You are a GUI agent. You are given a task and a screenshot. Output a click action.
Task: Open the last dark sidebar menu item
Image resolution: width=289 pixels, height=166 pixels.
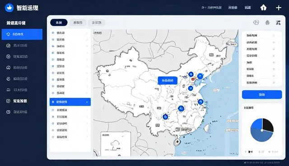coord(20,112)
